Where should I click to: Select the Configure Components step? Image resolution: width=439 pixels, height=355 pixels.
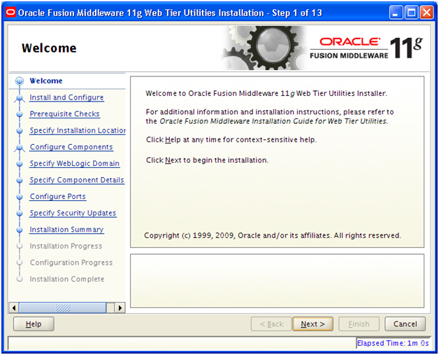coord(71,147)
